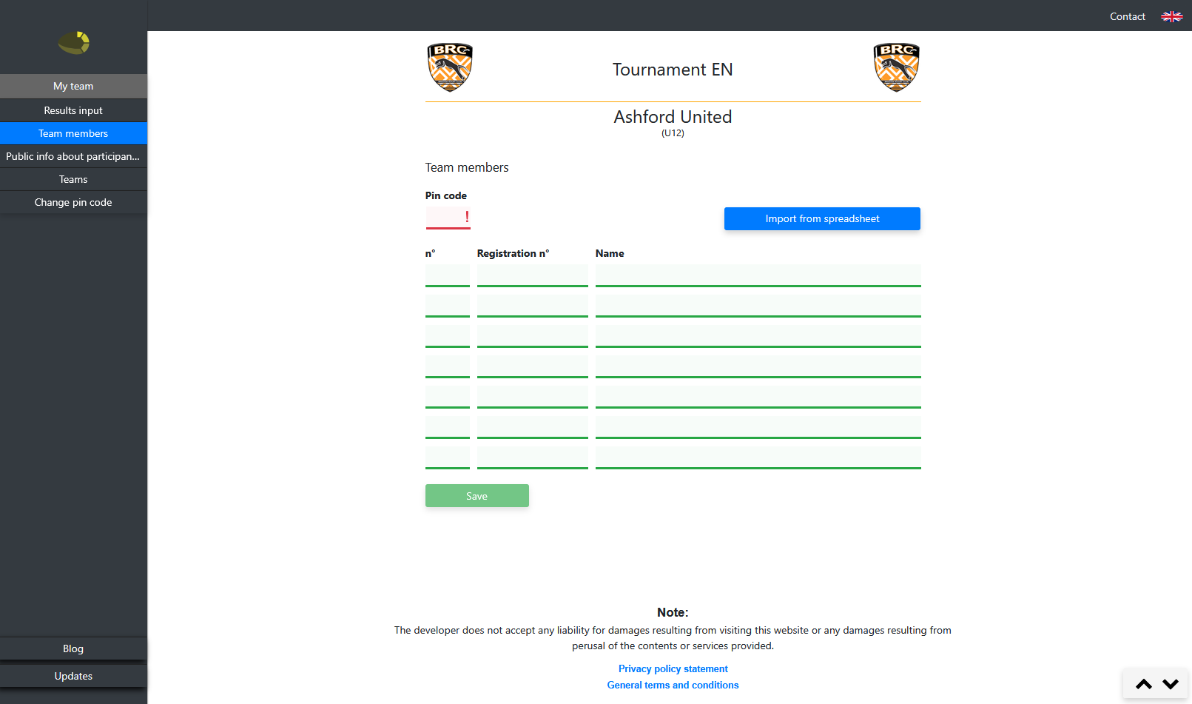
Task: Click last row Name field
Action: point(758,457)
